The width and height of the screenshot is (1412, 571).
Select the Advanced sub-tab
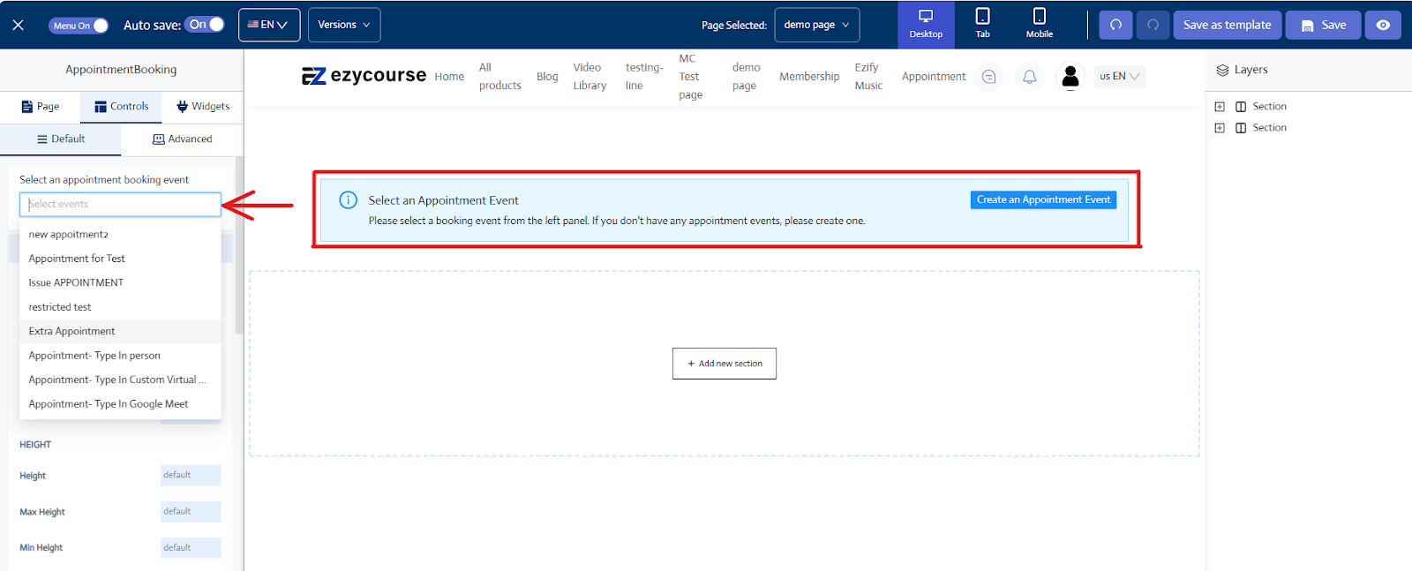pos(182,139)
